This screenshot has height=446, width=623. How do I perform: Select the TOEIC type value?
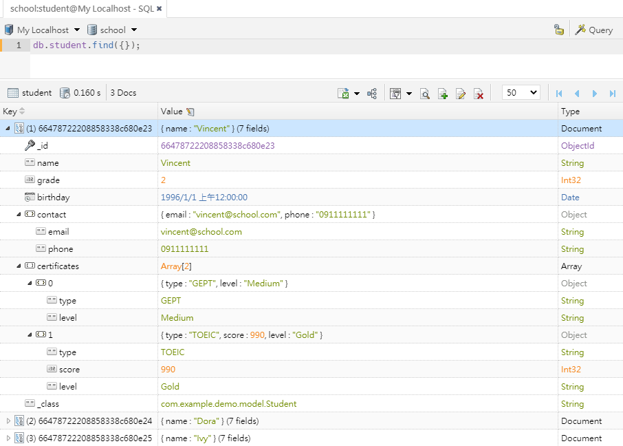[173, 352]
